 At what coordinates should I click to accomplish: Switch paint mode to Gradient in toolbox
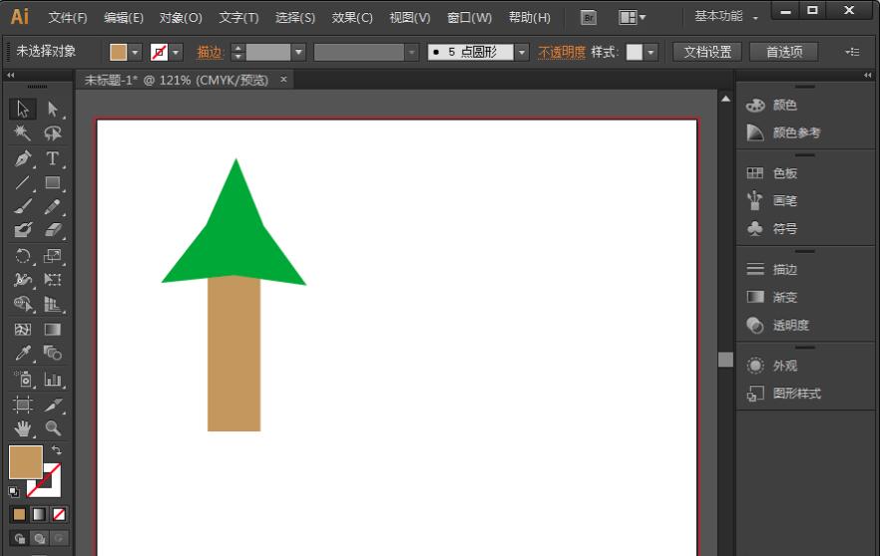(39, 514)
